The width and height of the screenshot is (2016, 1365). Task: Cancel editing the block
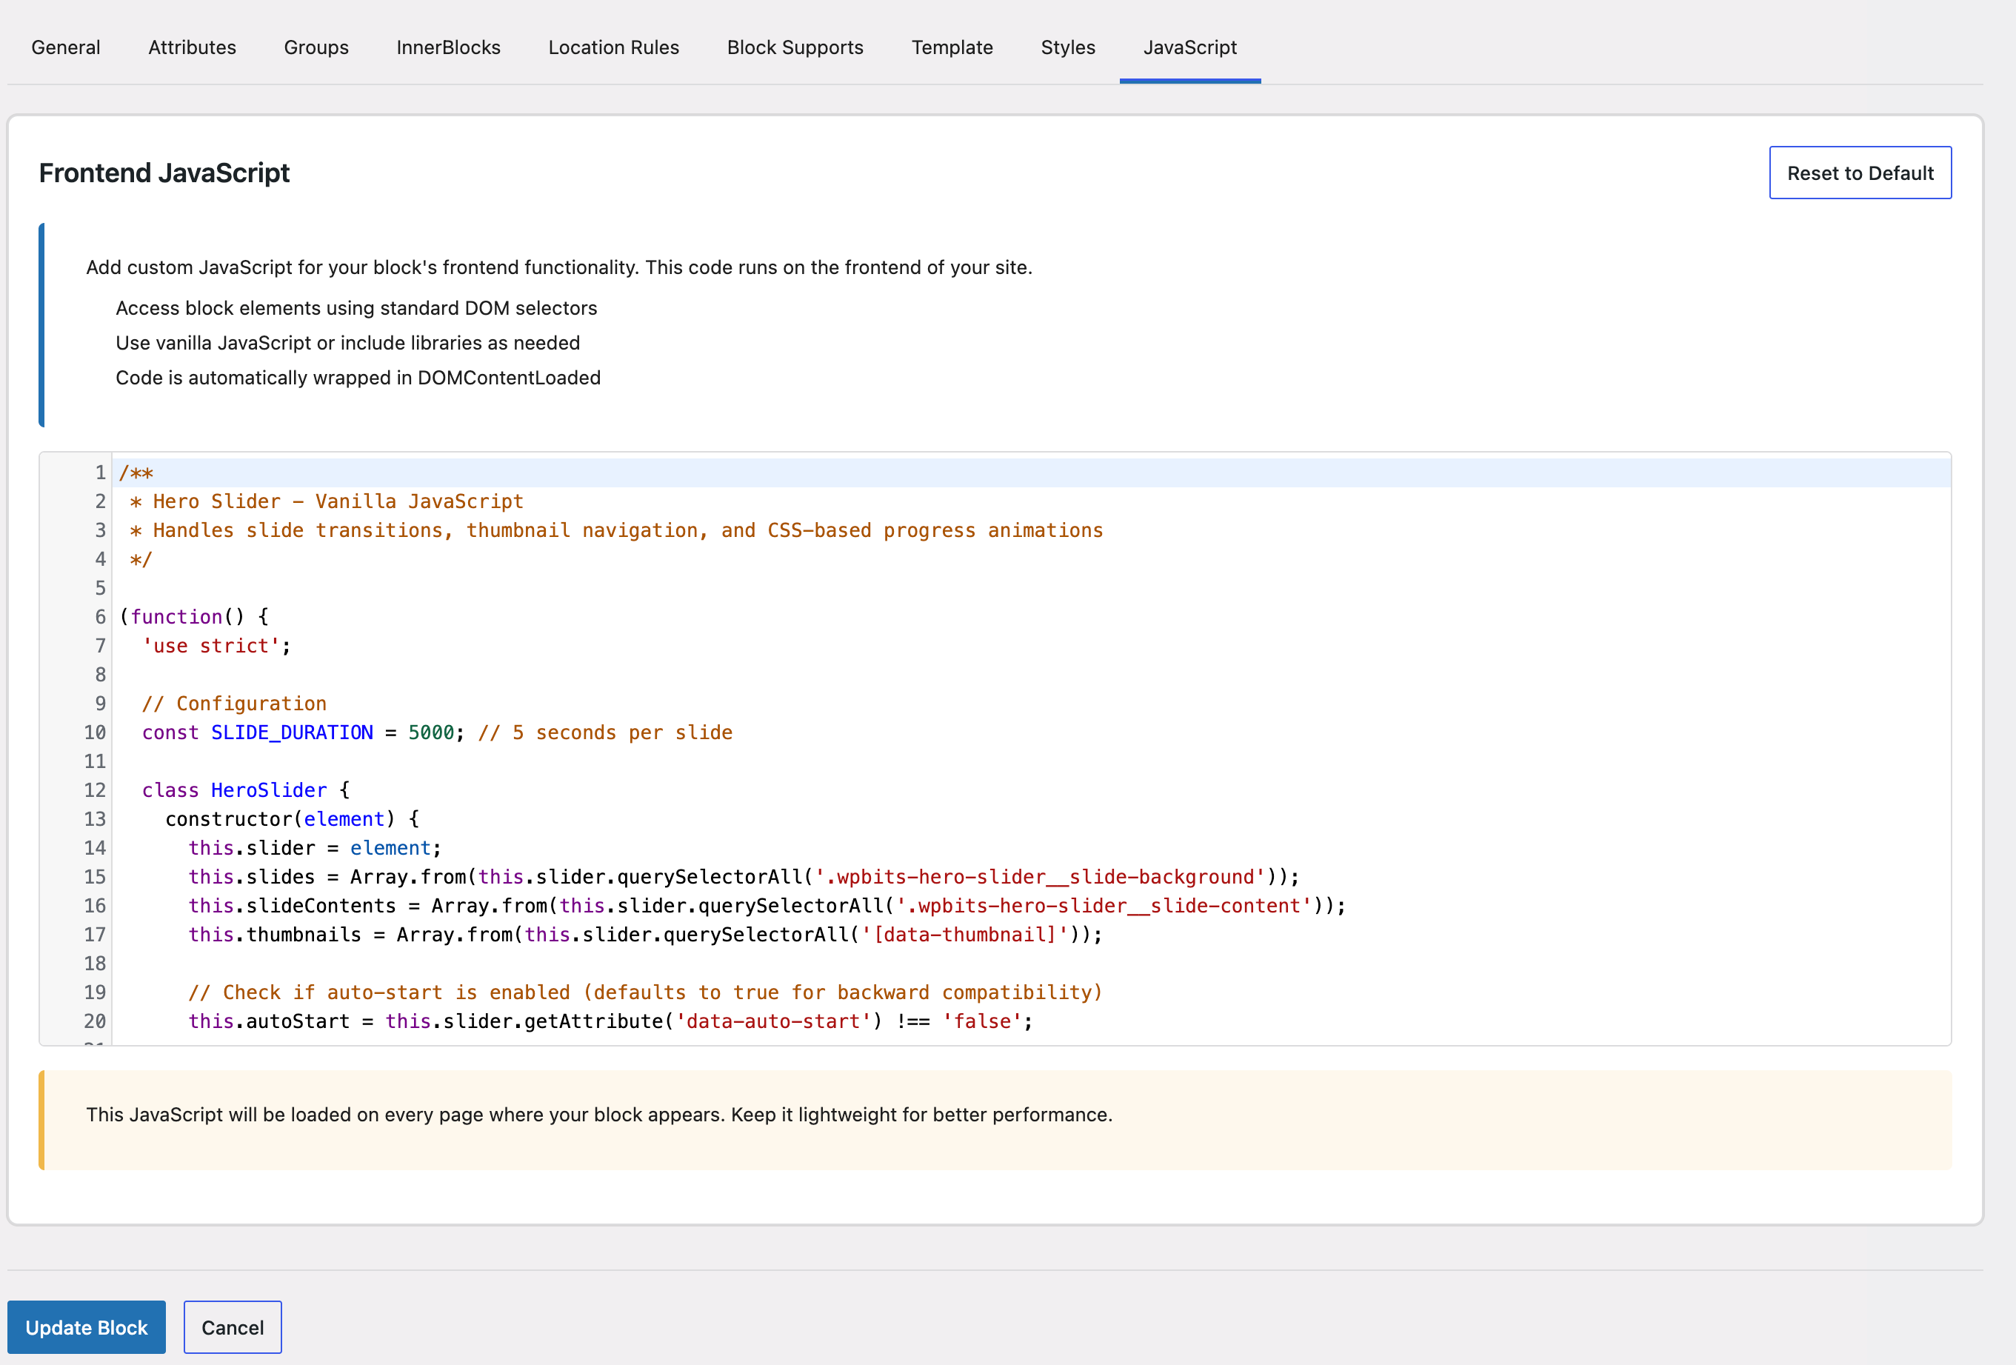(x=233, y=1326)
